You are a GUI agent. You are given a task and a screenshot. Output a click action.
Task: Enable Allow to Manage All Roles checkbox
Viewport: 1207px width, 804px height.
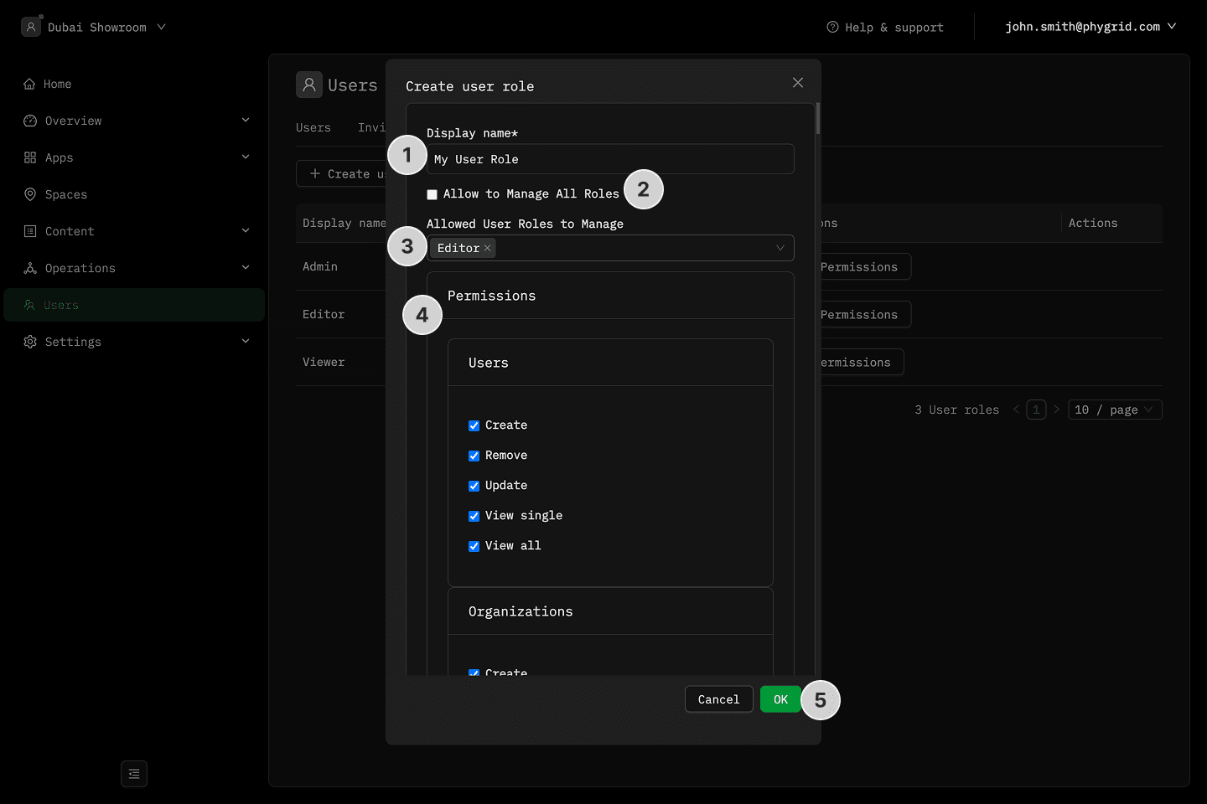click(x=433, y=194)
